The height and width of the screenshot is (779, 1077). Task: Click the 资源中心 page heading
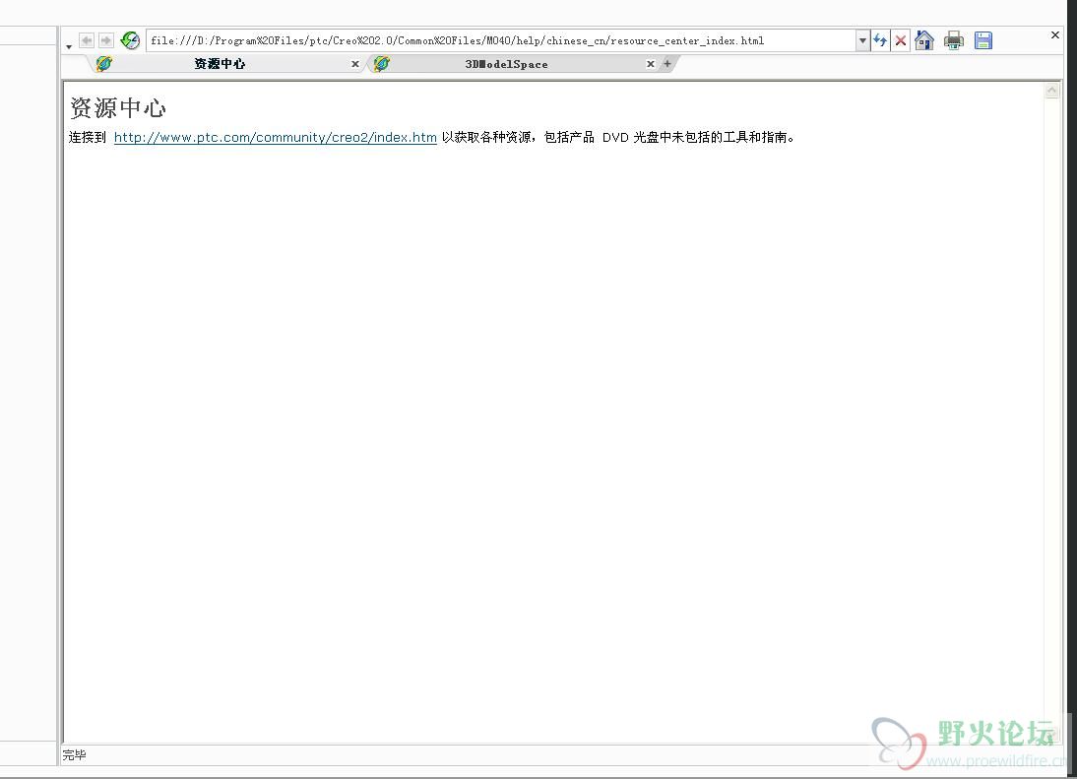(118, 108)
